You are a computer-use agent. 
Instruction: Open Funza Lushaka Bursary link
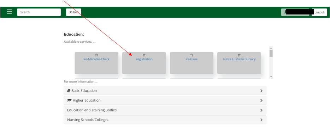[x=239, y=59]
